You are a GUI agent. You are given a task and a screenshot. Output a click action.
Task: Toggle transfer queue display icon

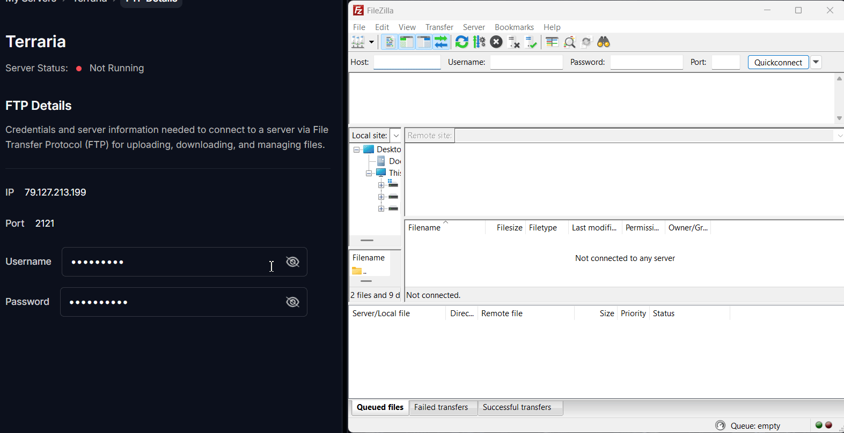441,42
